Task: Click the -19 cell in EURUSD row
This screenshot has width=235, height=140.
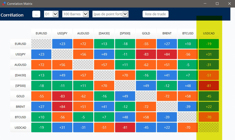Action: click(x=209, y=44)
